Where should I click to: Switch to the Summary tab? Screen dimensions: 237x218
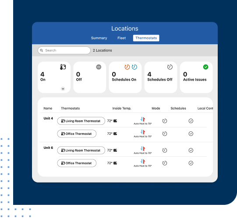99,38
